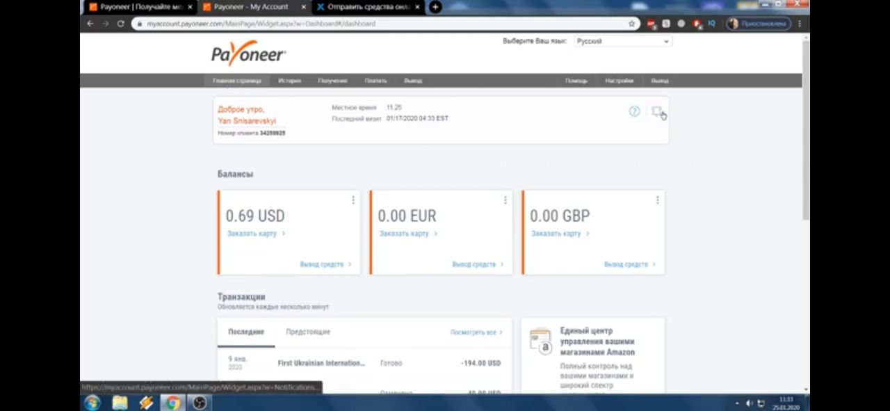Open the Платить menu
This screenshot has width=890, height=411.
tap(376, 81)
